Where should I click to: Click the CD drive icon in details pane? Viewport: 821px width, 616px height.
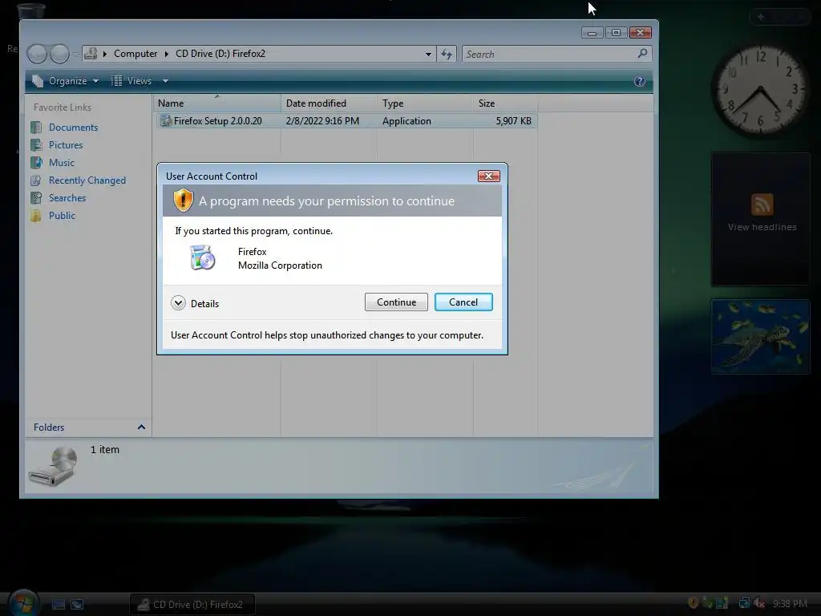(54, 466)
